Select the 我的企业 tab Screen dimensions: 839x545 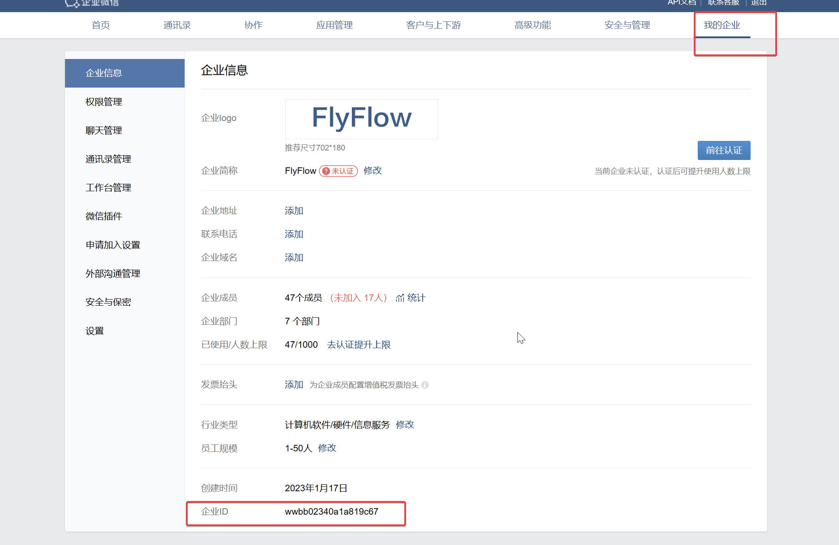click(722, 25)
